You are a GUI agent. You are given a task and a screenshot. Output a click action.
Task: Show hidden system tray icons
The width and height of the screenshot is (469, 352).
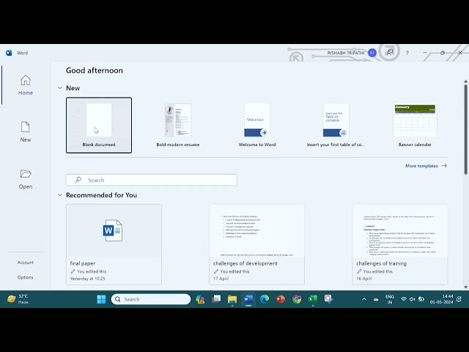(x=364, y=299)
